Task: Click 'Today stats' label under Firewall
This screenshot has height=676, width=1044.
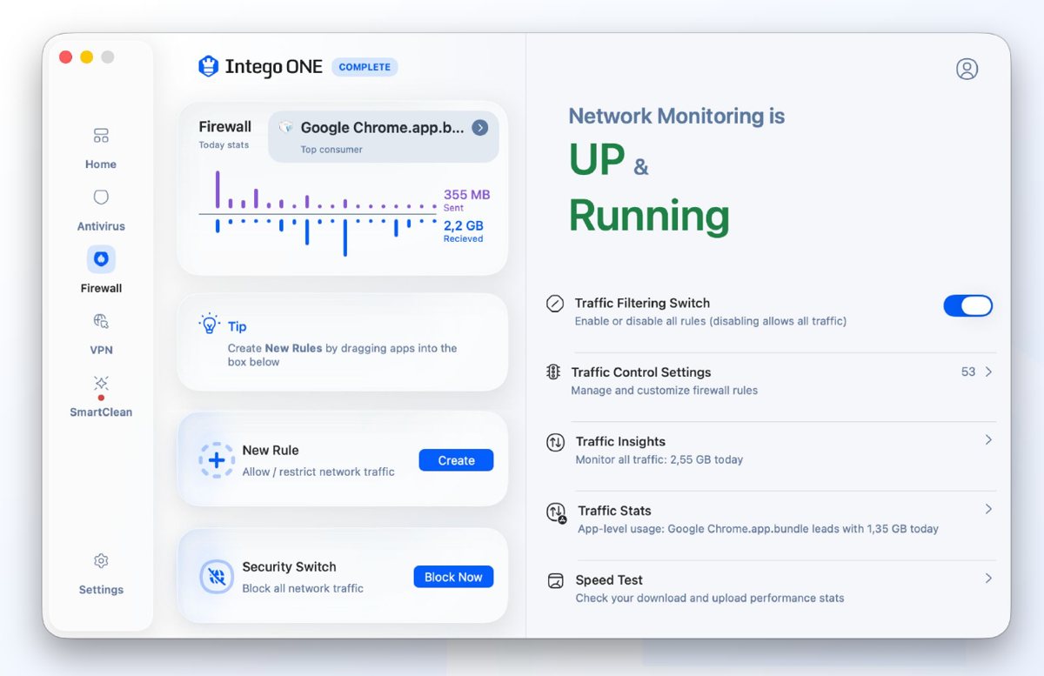Action: point(224,145)
